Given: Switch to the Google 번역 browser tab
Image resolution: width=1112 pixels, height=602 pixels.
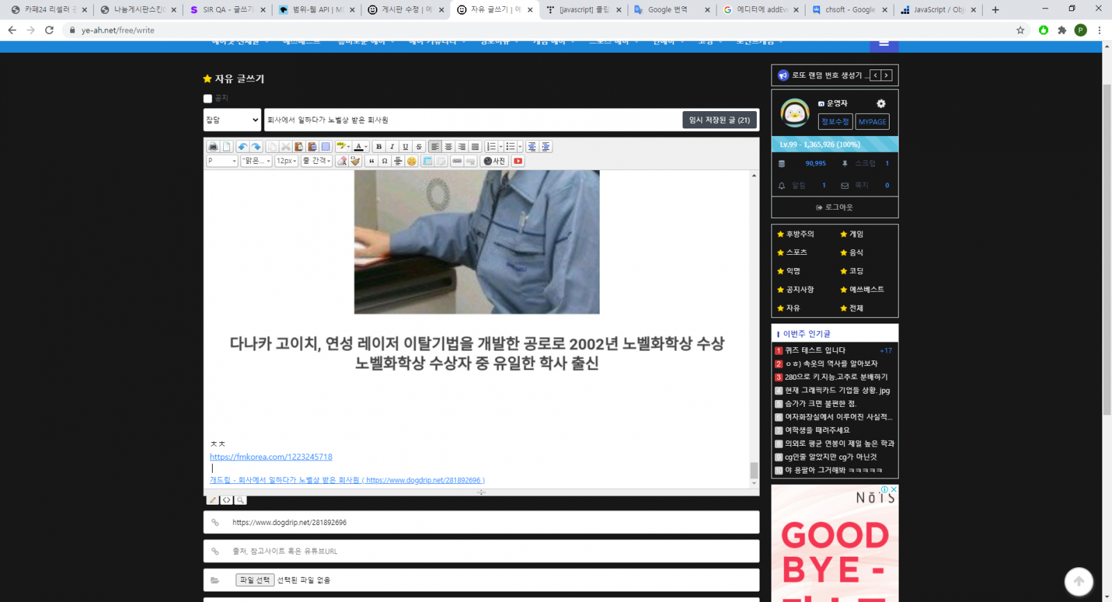Looking at the screenshot, I should 667,10.
